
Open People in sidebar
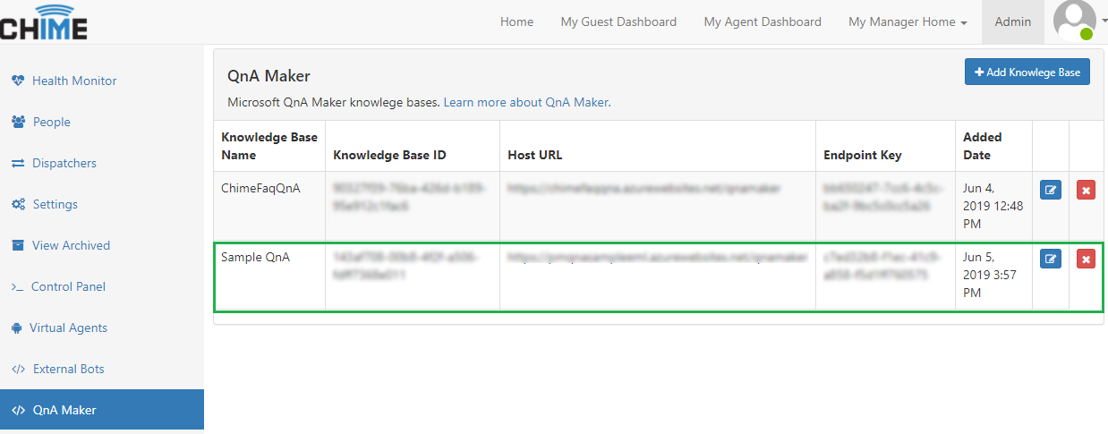click(x=52, y=122)
